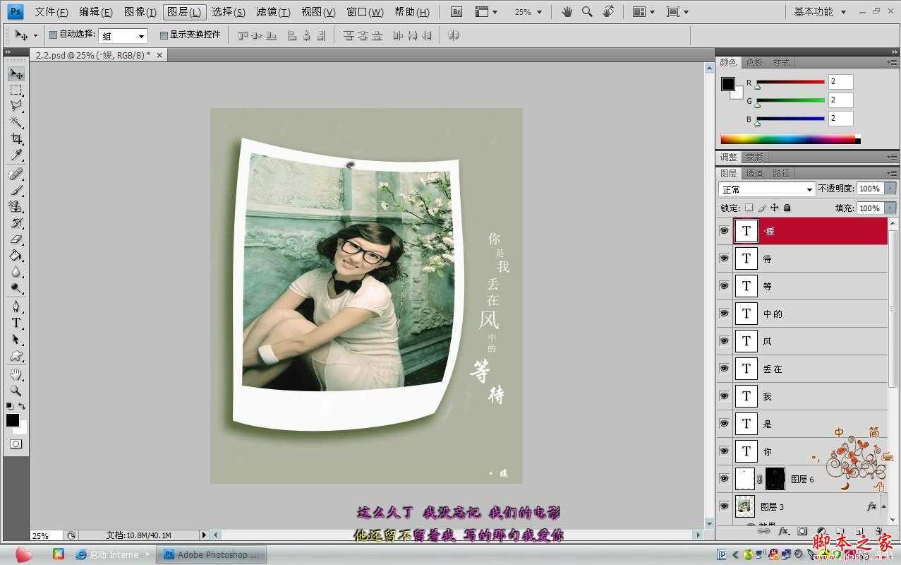Select the Spot Healing Brush tool

pyautogui.click(x=16, y=174)
